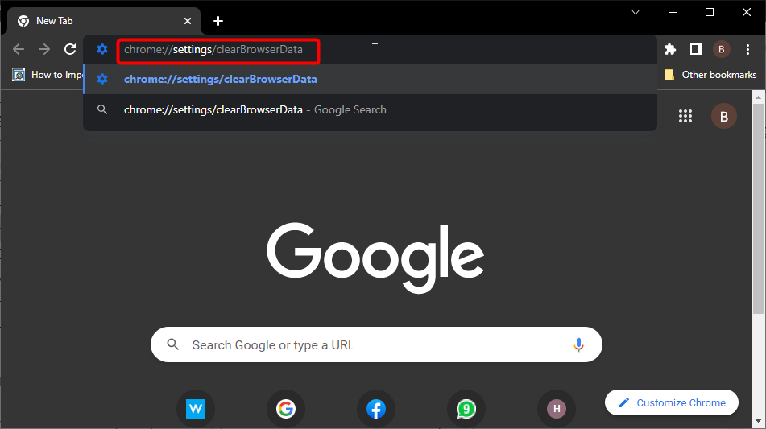Open the profile B avatar in toolbar
The height and width of the screenshot is (429, 766).
[x=722, y=49]
